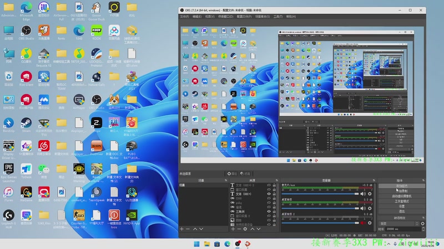Open the WeGame desktop shortcut
The width and height of the screenshot is (444, 249).
point(26,195)
